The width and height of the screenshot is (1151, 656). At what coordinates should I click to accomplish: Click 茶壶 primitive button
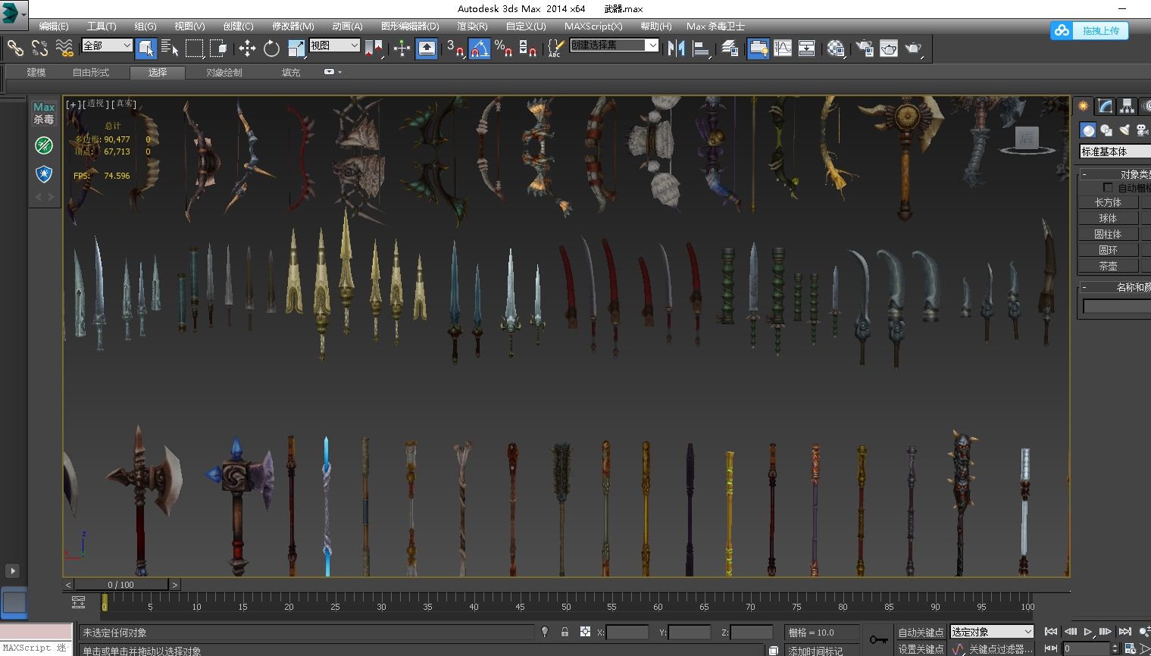click(1108, 266)
